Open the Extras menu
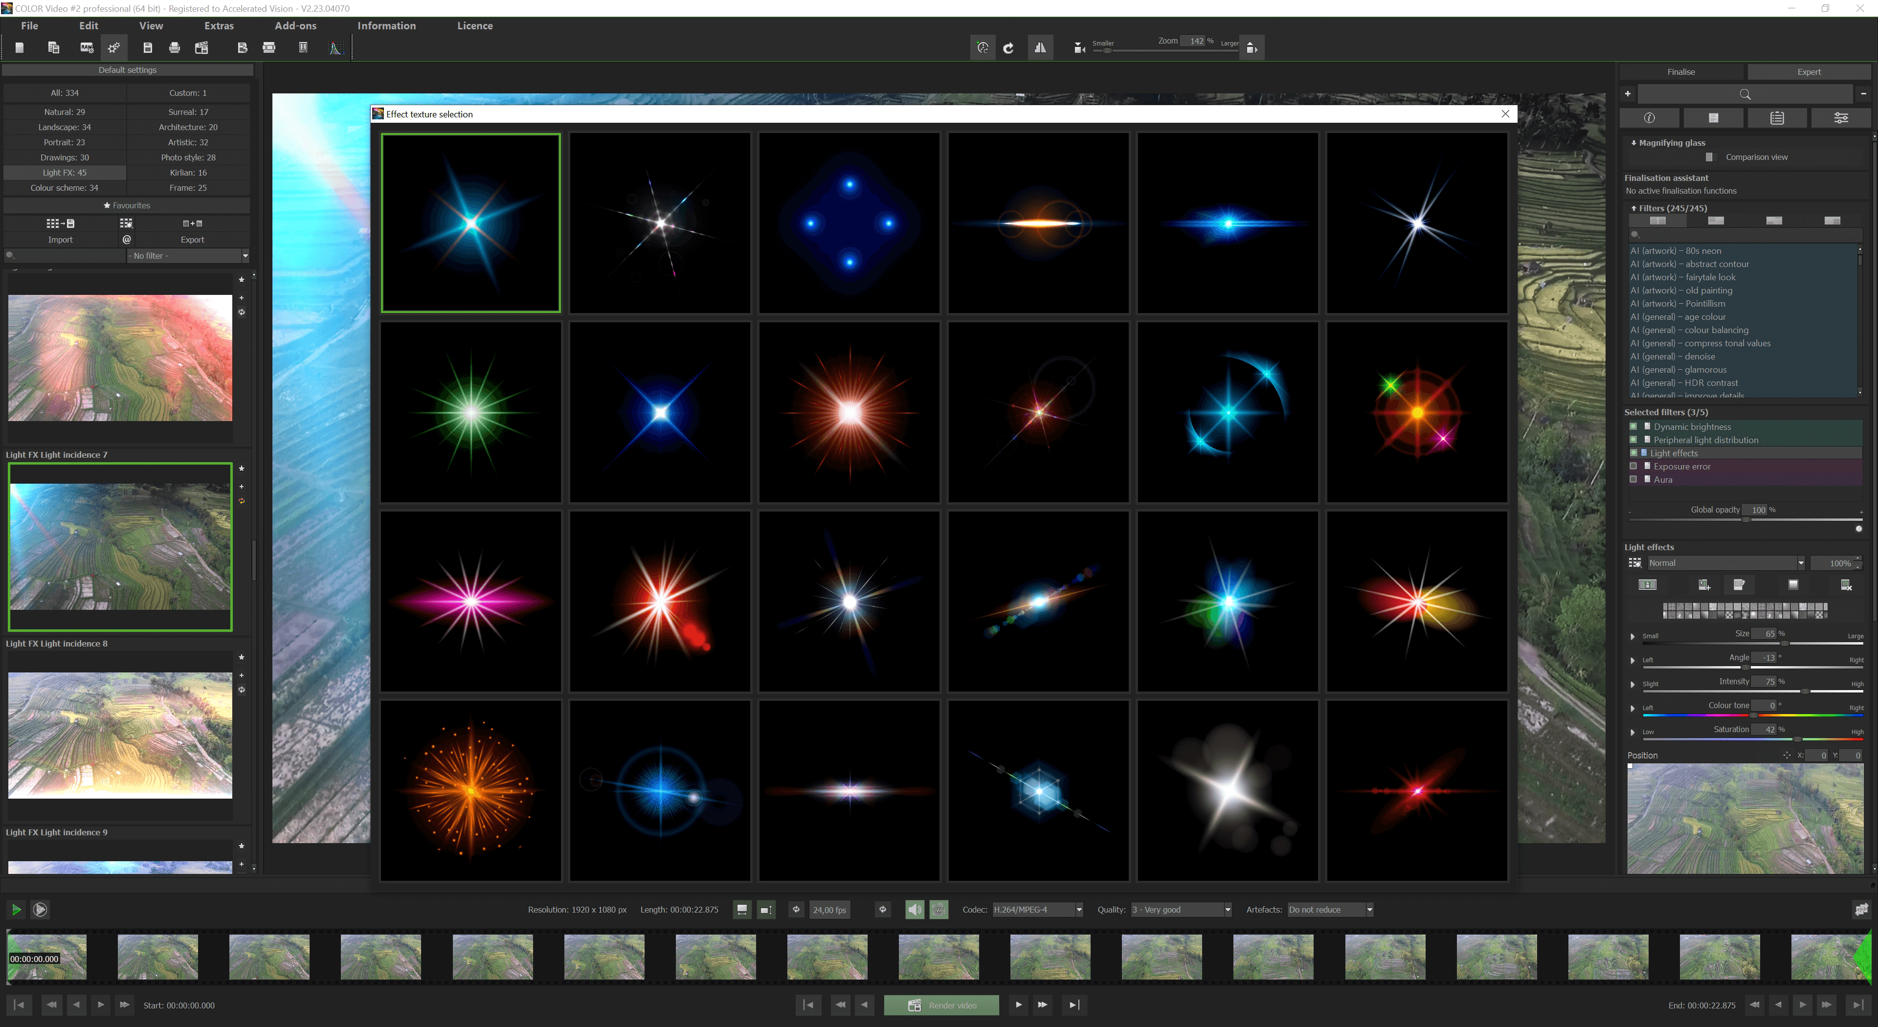Screen dimensions: 1878x1027 (x=219, y=25)
